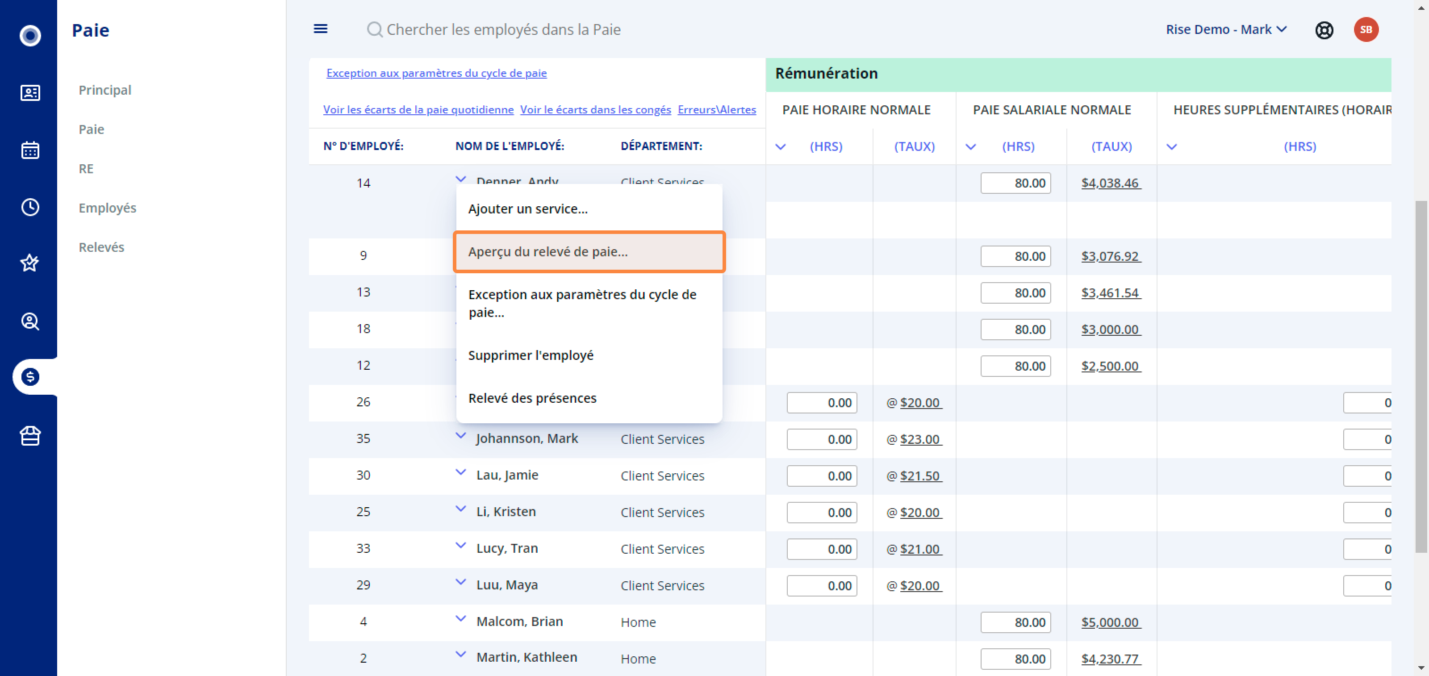The height and width of the screenshot is (676, 1429).
Task: Choose Aperçu du relevé de paie...
Action: click(589, 252)
